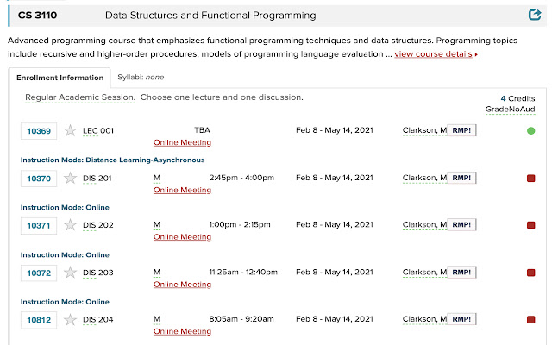Switch to the Syllabi tab
Image resolution: width=552 pixels, height=345 pixels.
(141, 78)
